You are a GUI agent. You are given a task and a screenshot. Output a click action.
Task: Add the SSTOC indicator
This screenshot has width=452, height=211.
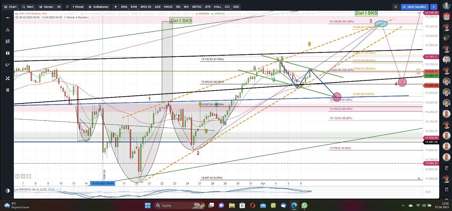[197, 7]
